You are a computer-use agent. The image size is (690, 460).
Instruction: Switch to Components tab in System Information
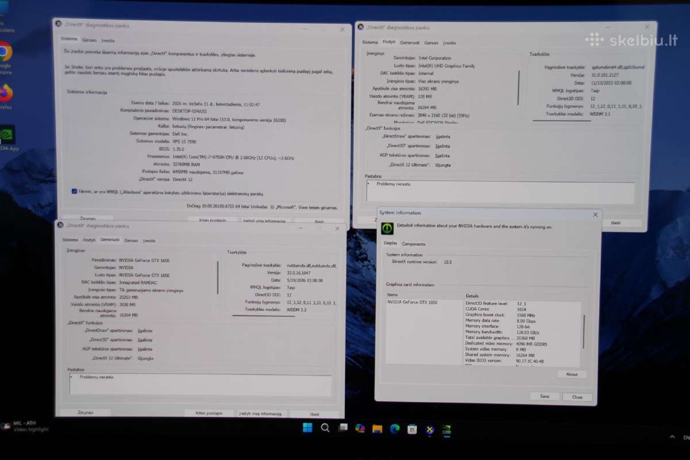point(413,244)
